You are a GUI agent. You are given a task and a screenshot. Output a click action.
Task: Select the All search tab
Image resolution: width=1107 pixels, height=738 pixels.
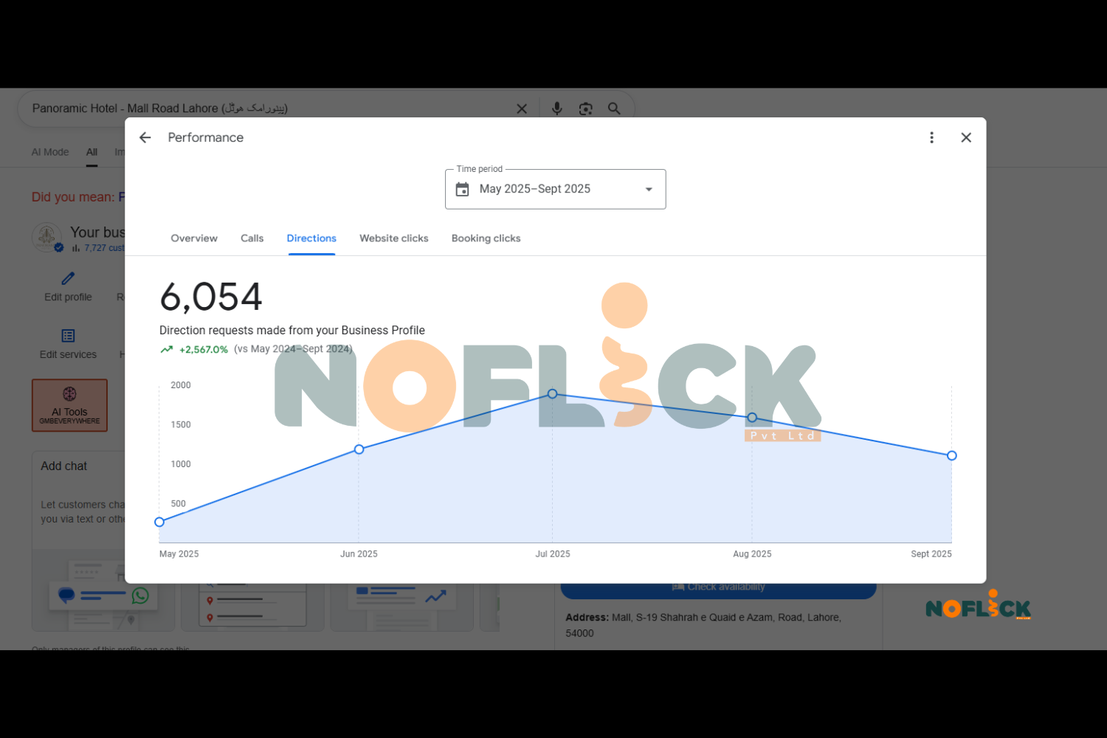coord(92,152)
